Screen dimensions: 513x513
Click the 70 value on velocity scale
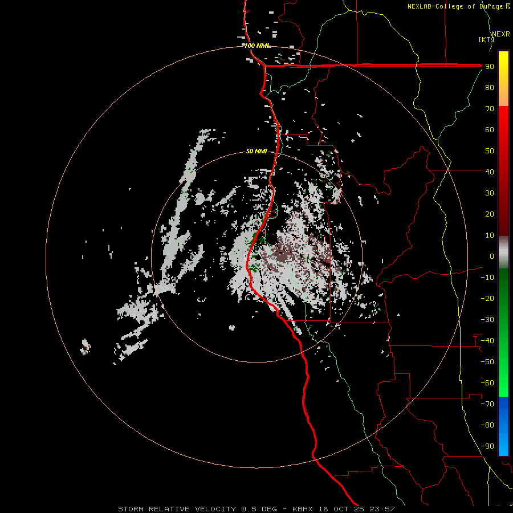490,109
